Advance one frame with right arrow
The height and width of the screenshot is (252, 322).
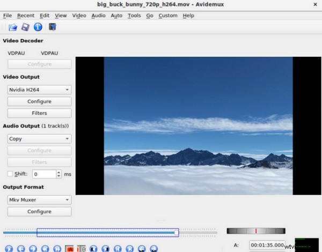(x=33, y=249)
